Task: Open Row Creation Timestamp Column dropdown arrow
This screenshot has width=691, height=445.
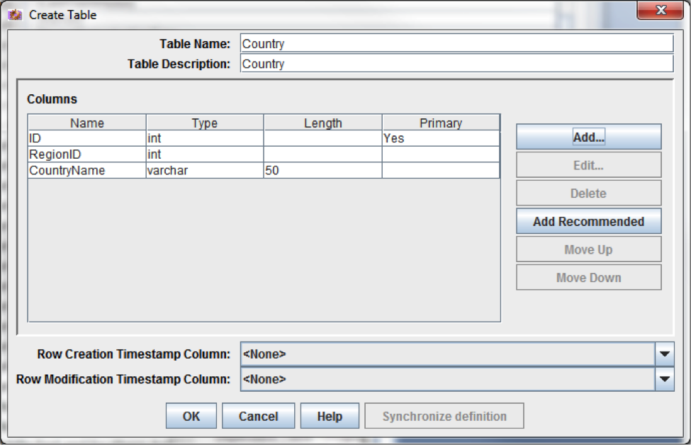Action: (x=665, y=354)
